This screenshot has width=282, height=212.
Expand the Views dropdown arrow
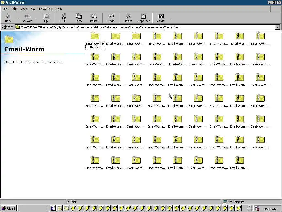pyautogui.click(x=170, y=18)
